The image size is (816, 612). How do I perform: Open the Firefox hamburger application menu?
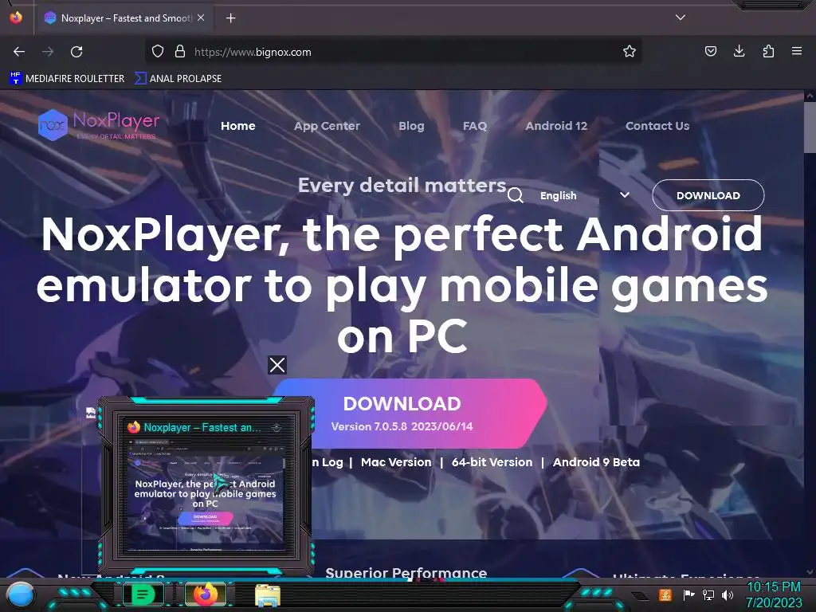797,52
